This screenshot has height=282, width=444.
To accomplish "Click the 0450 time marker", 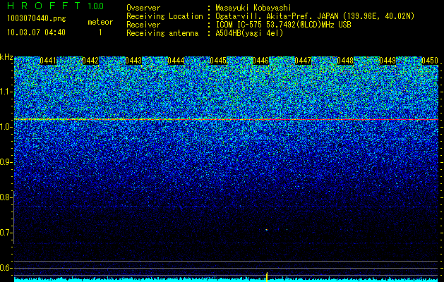I will [x=430, y=61].
